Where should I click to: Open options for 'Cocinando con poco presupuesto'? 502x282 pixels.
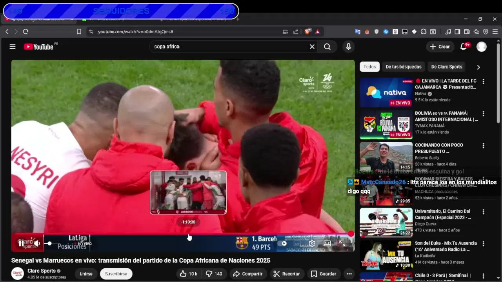click(x=483, y=146)
